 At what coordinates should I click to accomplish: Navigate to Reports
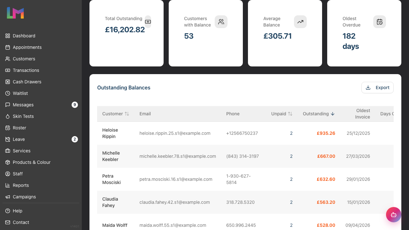41,185
